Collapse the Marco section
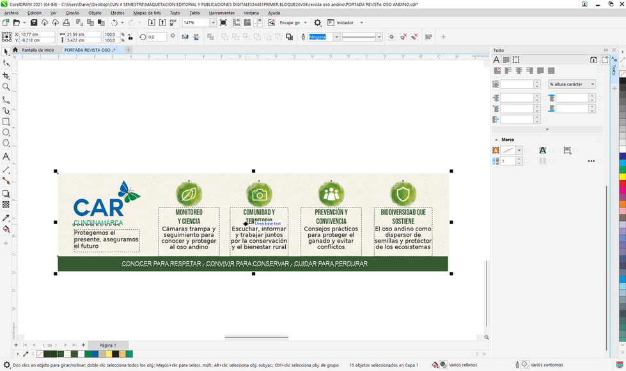The height and width of the screenshot is (371, 626). click(496, 140)
